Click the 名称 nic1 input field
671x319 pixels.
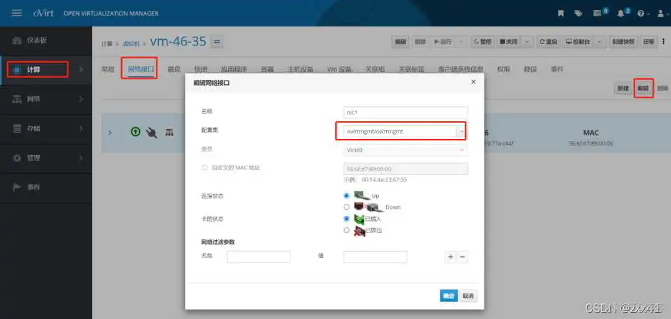pos(405,112)
